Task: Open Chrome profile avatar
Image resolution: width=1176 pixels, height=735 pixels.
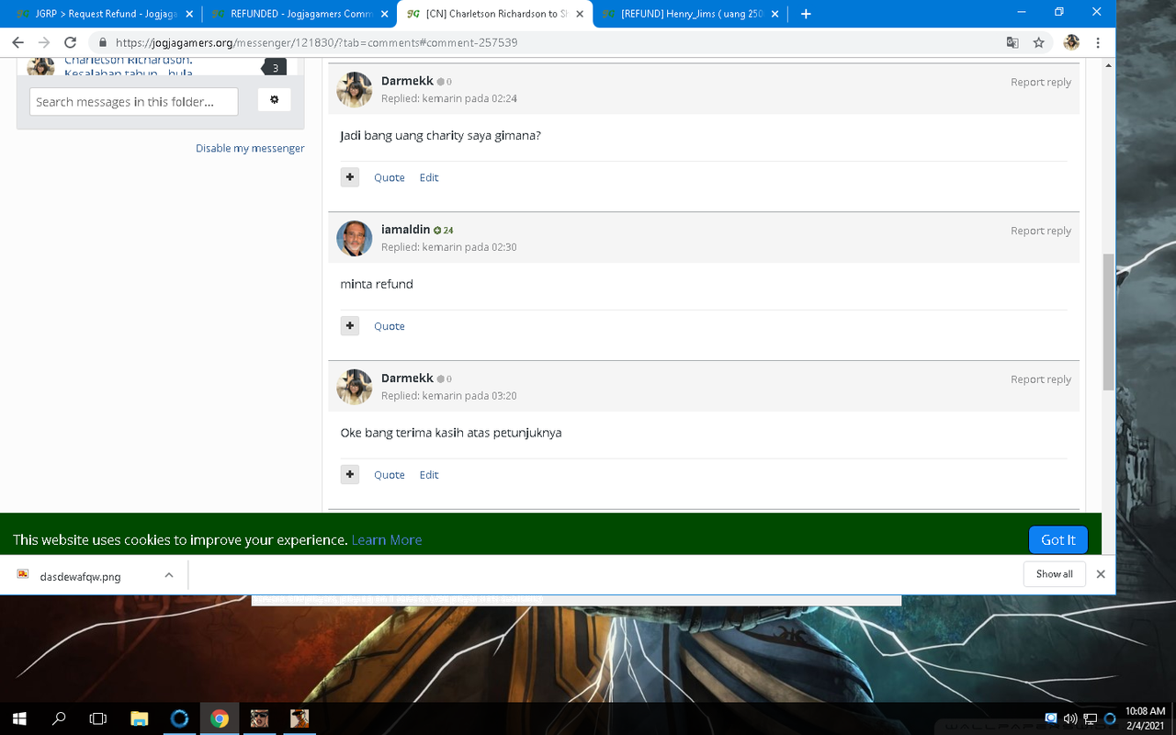Action: tap(1071, 42)
